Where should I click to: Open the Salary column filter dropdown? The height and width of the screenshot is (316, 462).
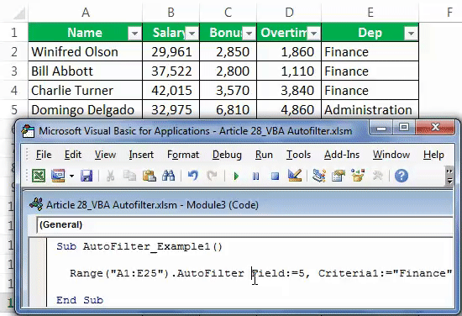(x=192, y=34)
